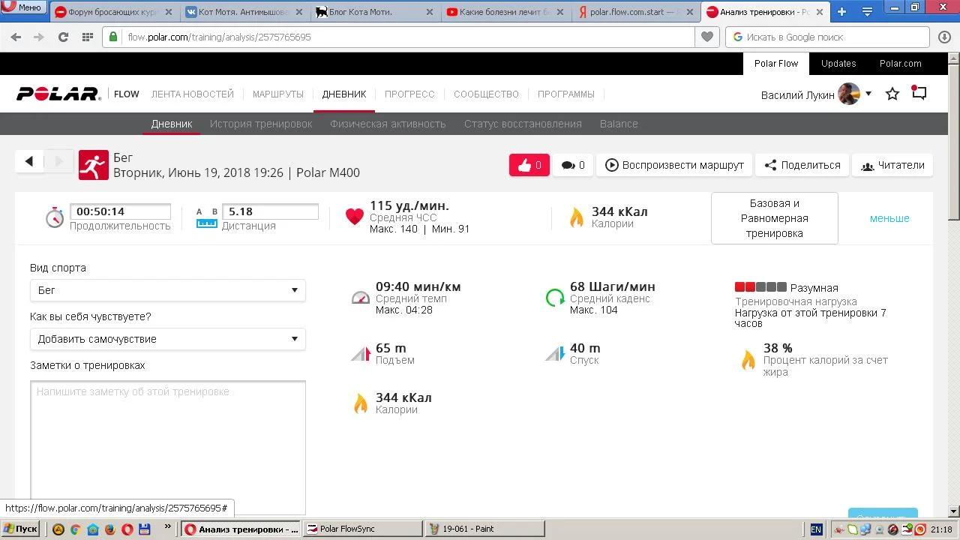Switch to История тренировок tab
Image resolution: width=960 pixels, height=540 pixels.
click(261, 124)
